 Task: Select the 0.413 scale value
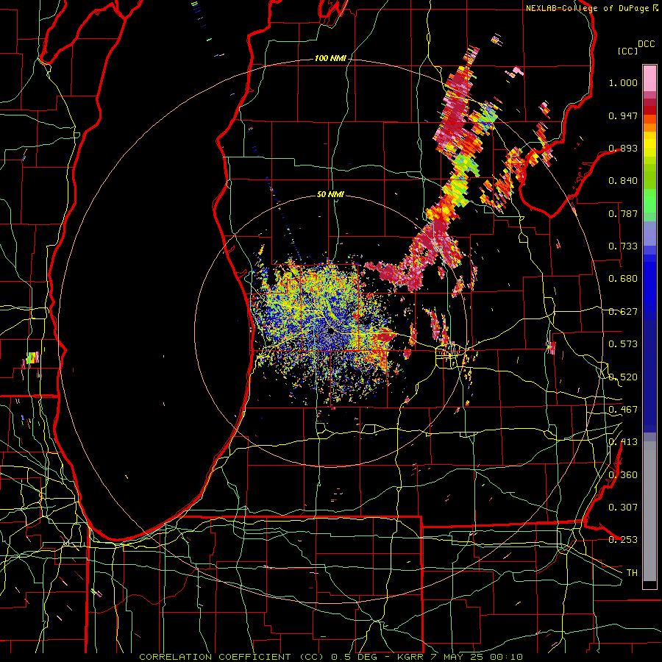623,442
